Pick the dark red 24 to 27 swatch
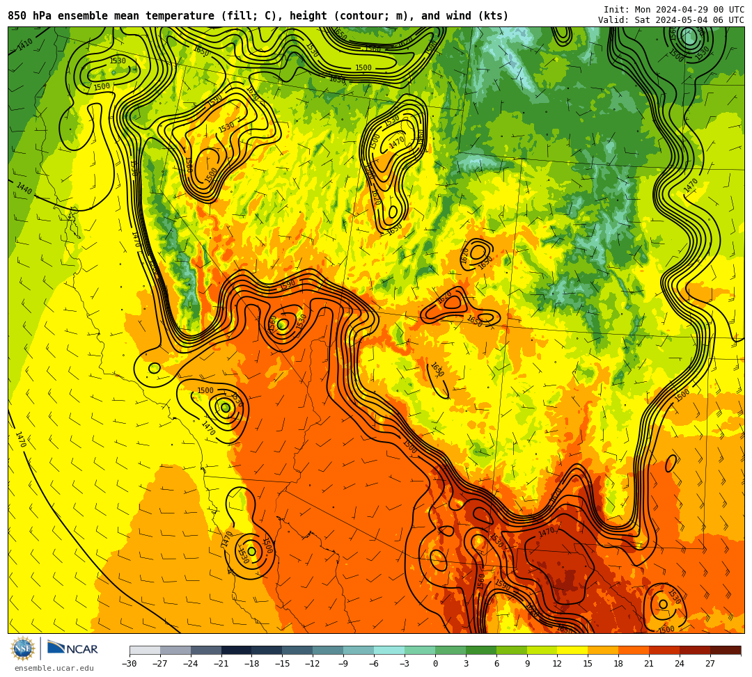The image size is (752, 677). (696, 650)
